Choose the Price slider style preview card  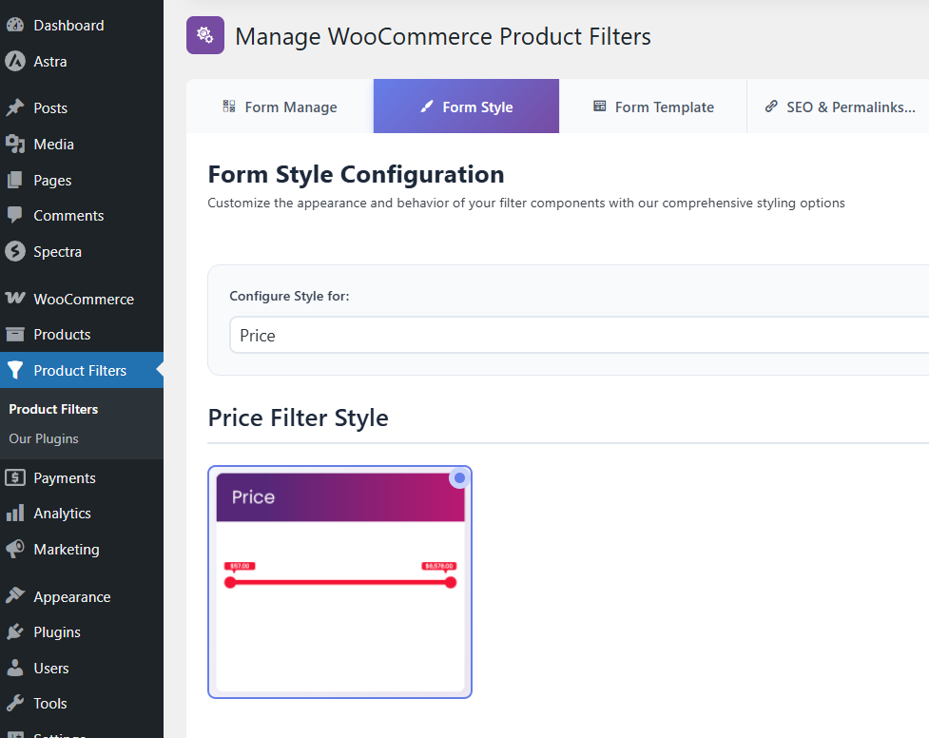pyautogui.click(x=339, y=582)
